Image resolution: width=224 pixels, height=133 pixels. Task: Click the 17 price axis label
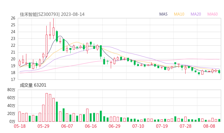tap(13, 79)
